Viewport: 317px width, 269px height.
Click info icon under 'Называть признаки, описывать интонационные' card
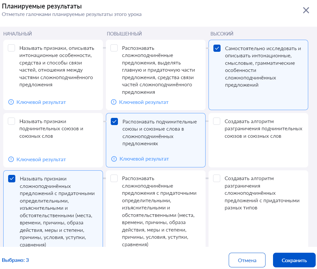(x=11, y=102)
